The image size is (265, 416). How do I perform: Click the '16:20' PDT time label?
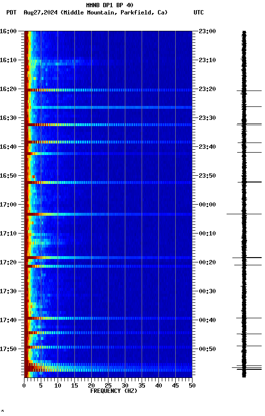pos(8,89)
